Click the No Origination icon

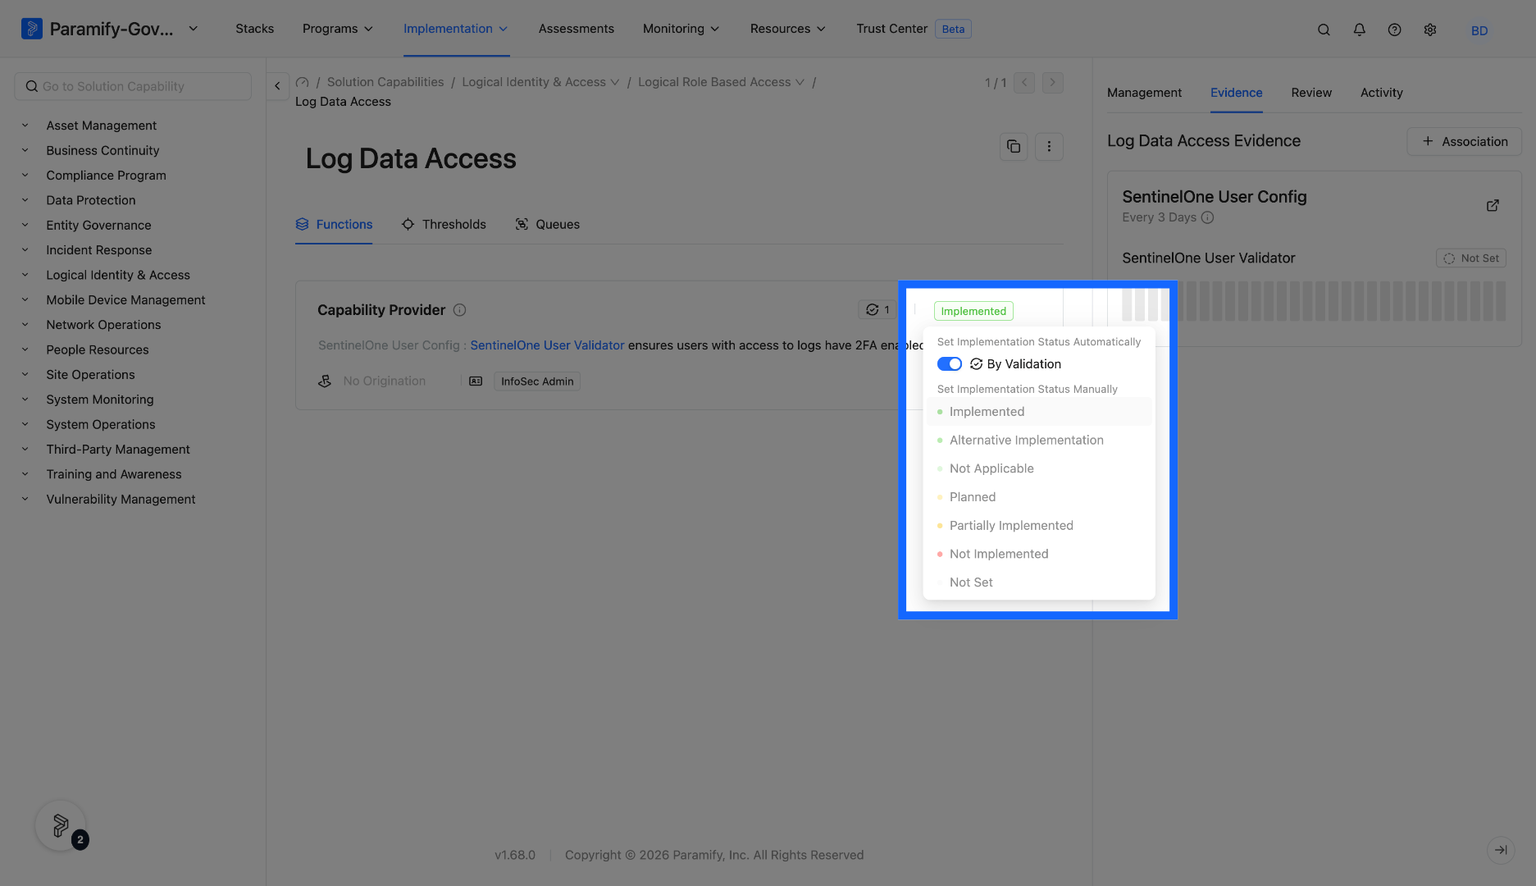[x=325, y=381]
